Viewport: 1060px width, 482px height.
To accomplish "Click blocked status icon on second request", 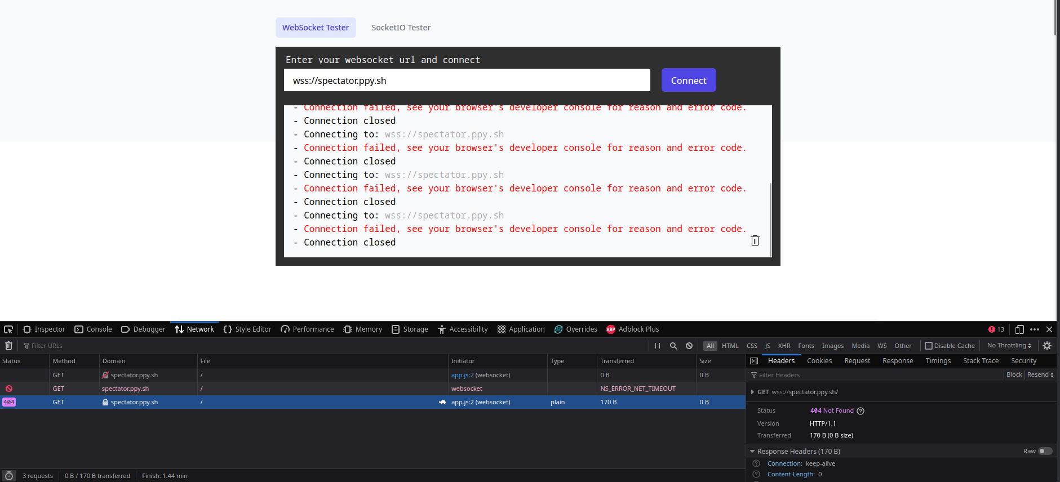I will [x=9, y=389].
